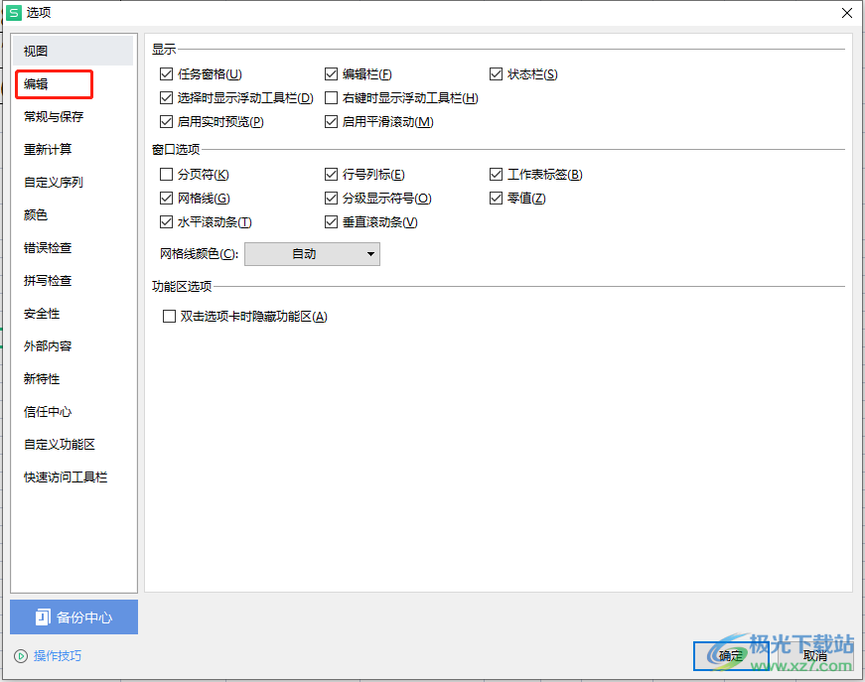Uncheck 网格线(G) option
865x682 pixels.
click(166, 198)
